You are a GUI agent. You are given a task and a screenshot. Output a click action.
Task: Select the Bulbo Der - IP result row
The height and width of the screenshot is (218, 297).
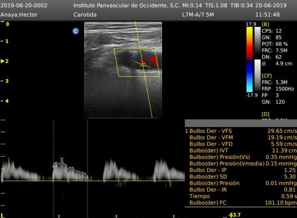coord(241,170)
